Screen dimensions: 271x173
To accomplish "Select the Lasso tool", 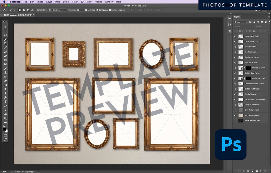I will (5, 35).
